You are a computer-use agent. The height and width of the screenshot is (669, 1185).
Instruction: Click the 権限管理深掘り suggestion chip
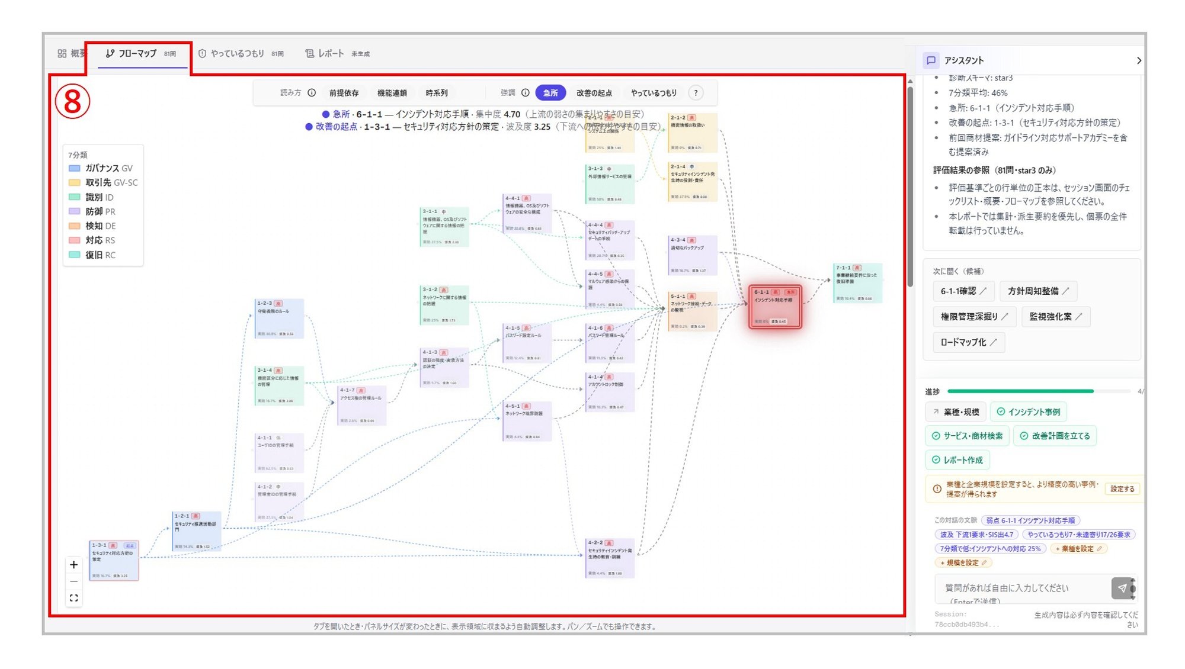coord(975,317)
